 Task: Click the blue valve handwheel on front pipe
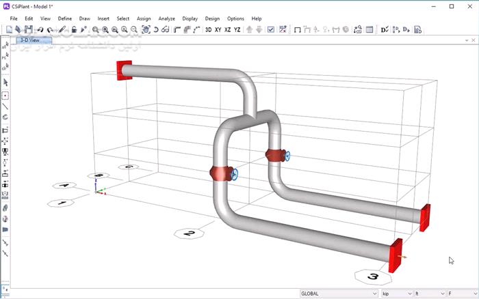236,174
